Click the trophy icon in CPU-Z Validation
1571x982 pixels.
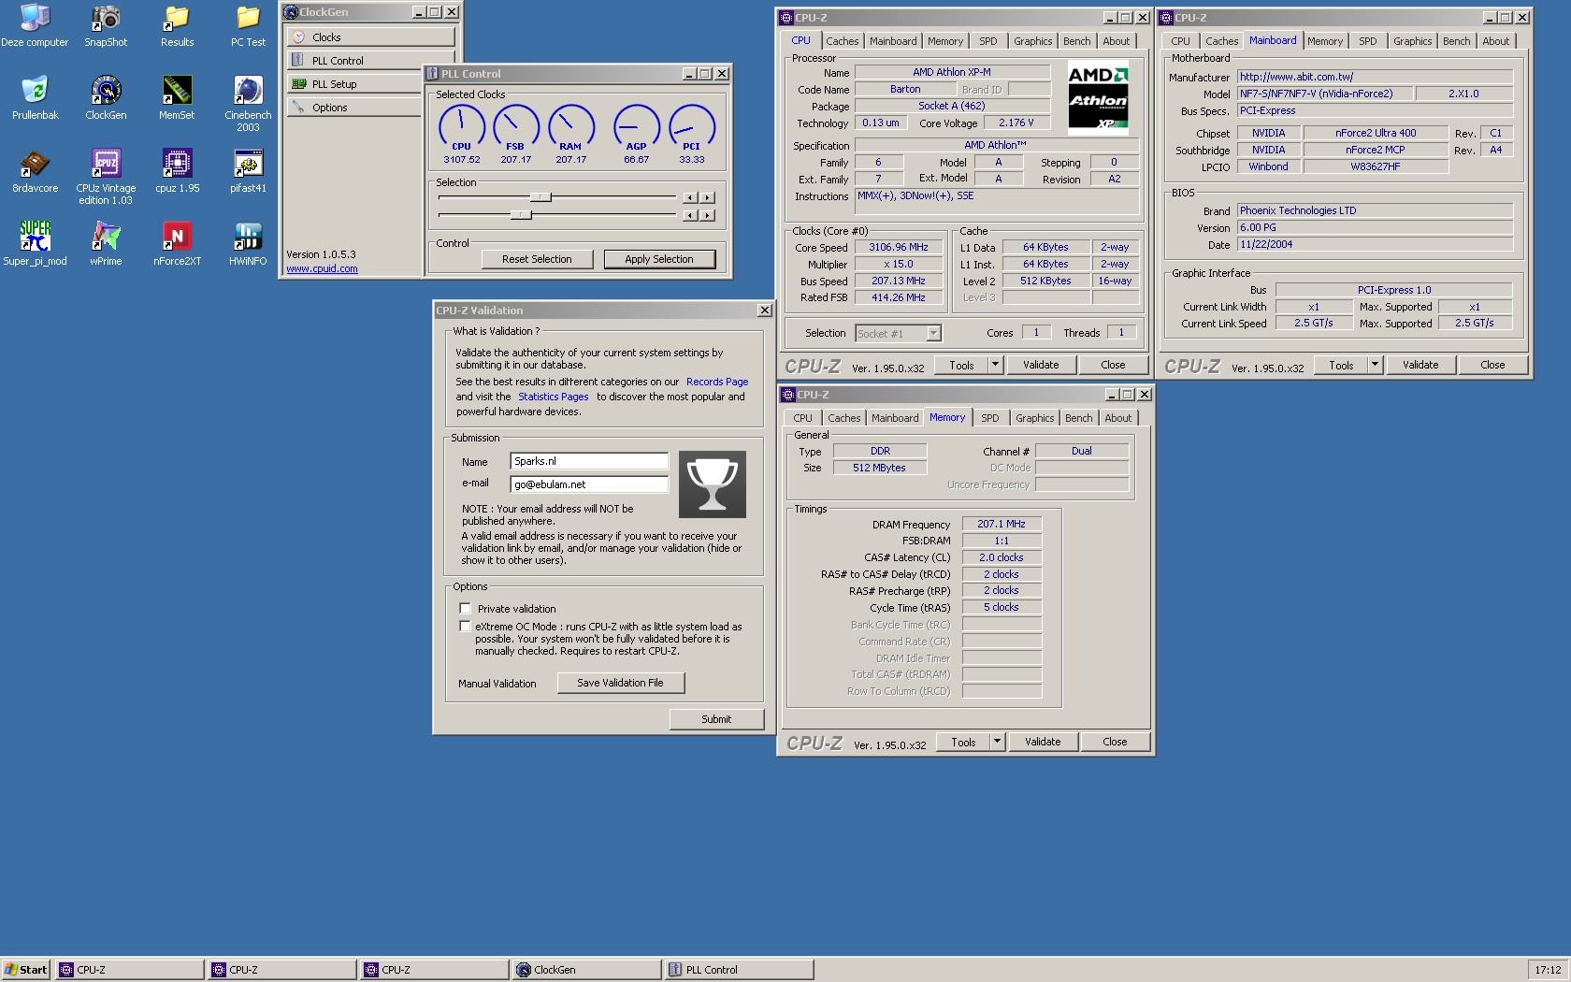coord(712,484)
